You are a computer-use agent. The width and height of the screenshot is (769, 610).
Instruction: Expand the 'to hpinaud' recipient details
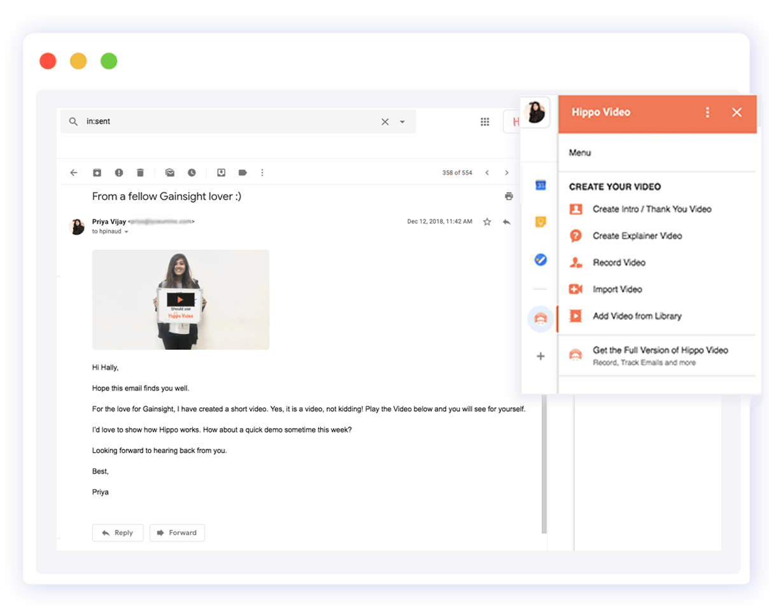coord(126,232)
